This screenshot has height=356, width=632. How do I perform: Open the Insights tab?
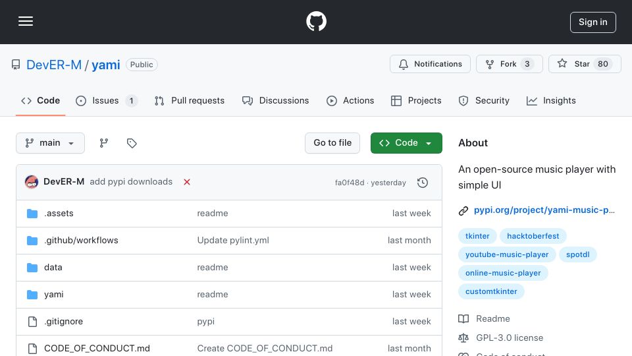(551, 100)
